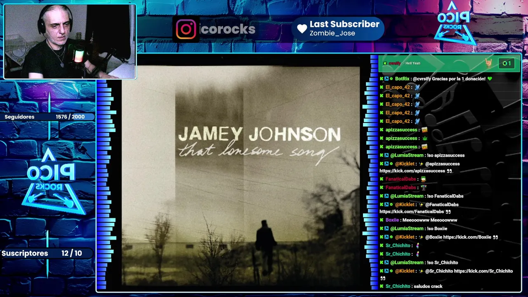The width and height of the screenshot is (528, 297).
Task: Click the sparkle emoji before @FanaticalDabs
Action: tap(421, 205)
